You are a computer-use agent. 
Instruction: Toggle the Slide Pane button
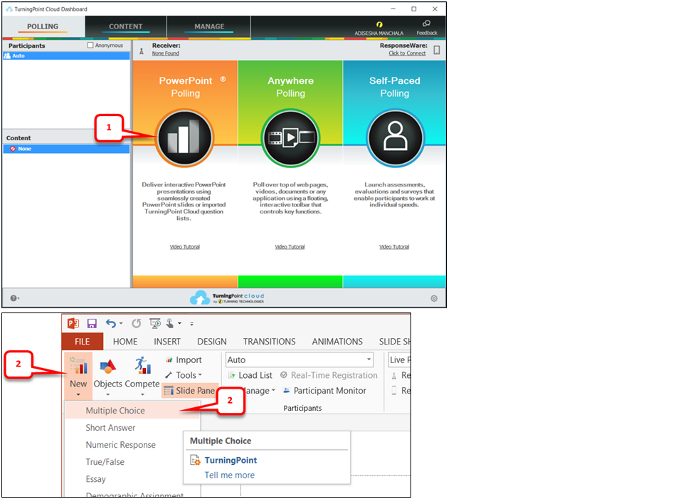click(189, 391)
